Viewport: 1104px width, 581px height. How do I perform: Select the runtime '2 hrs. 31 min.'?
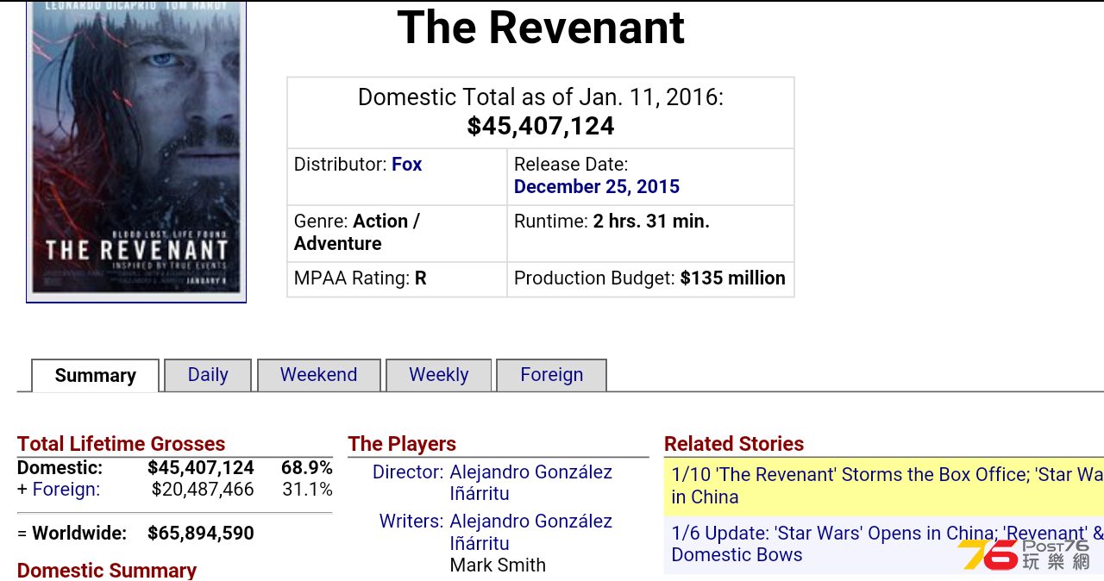(x=651, y=222)
